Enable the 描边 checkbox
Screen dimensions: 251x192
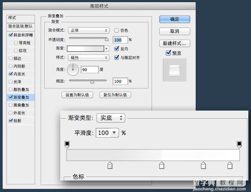point(11,58)
